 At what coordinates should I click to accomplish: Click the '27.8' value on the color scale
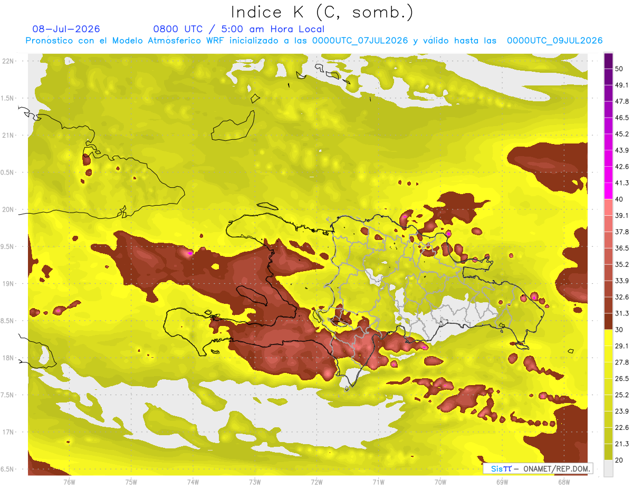pos(622,362)
